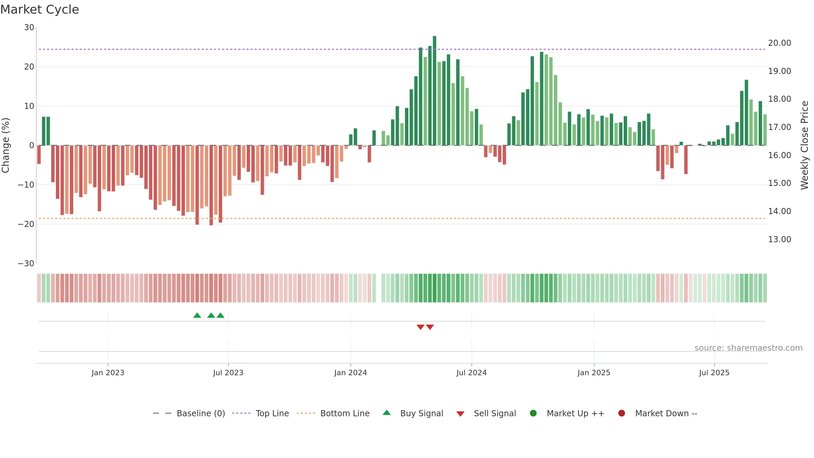Toggle the Sell Signal legend entry
The height and width of the screenshot is (458, 814).
(x=486, y=413)
